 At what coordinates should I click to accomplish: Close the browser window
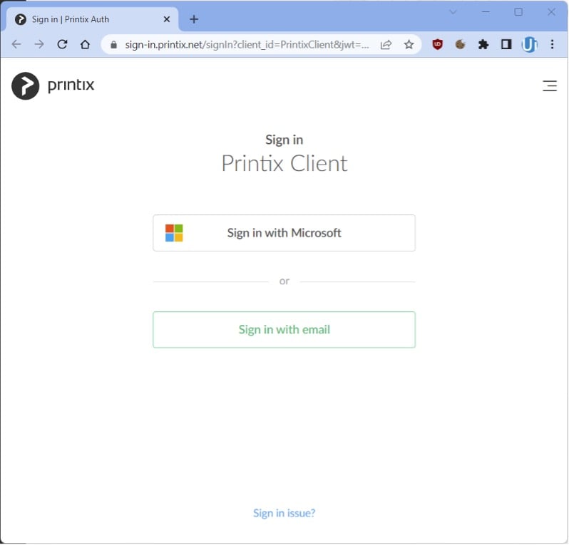point(551,12)
